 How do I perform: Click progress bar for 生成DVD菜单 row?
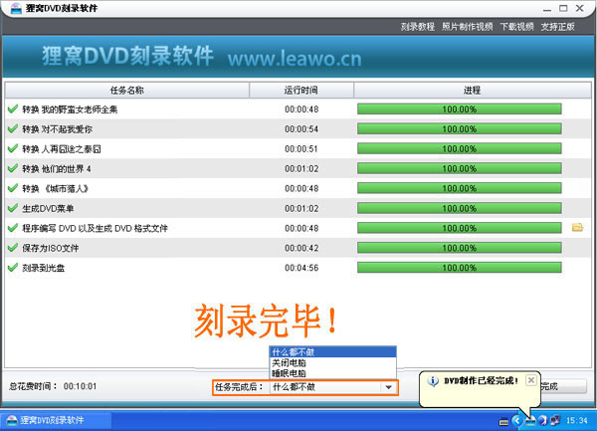click(x=459, y=208)
